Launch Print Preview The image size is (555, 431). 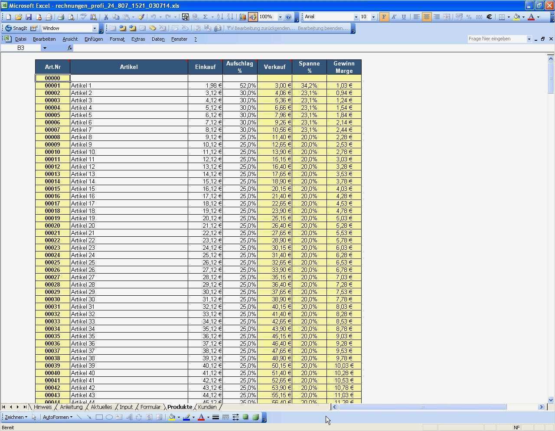[x=71, y=17]
